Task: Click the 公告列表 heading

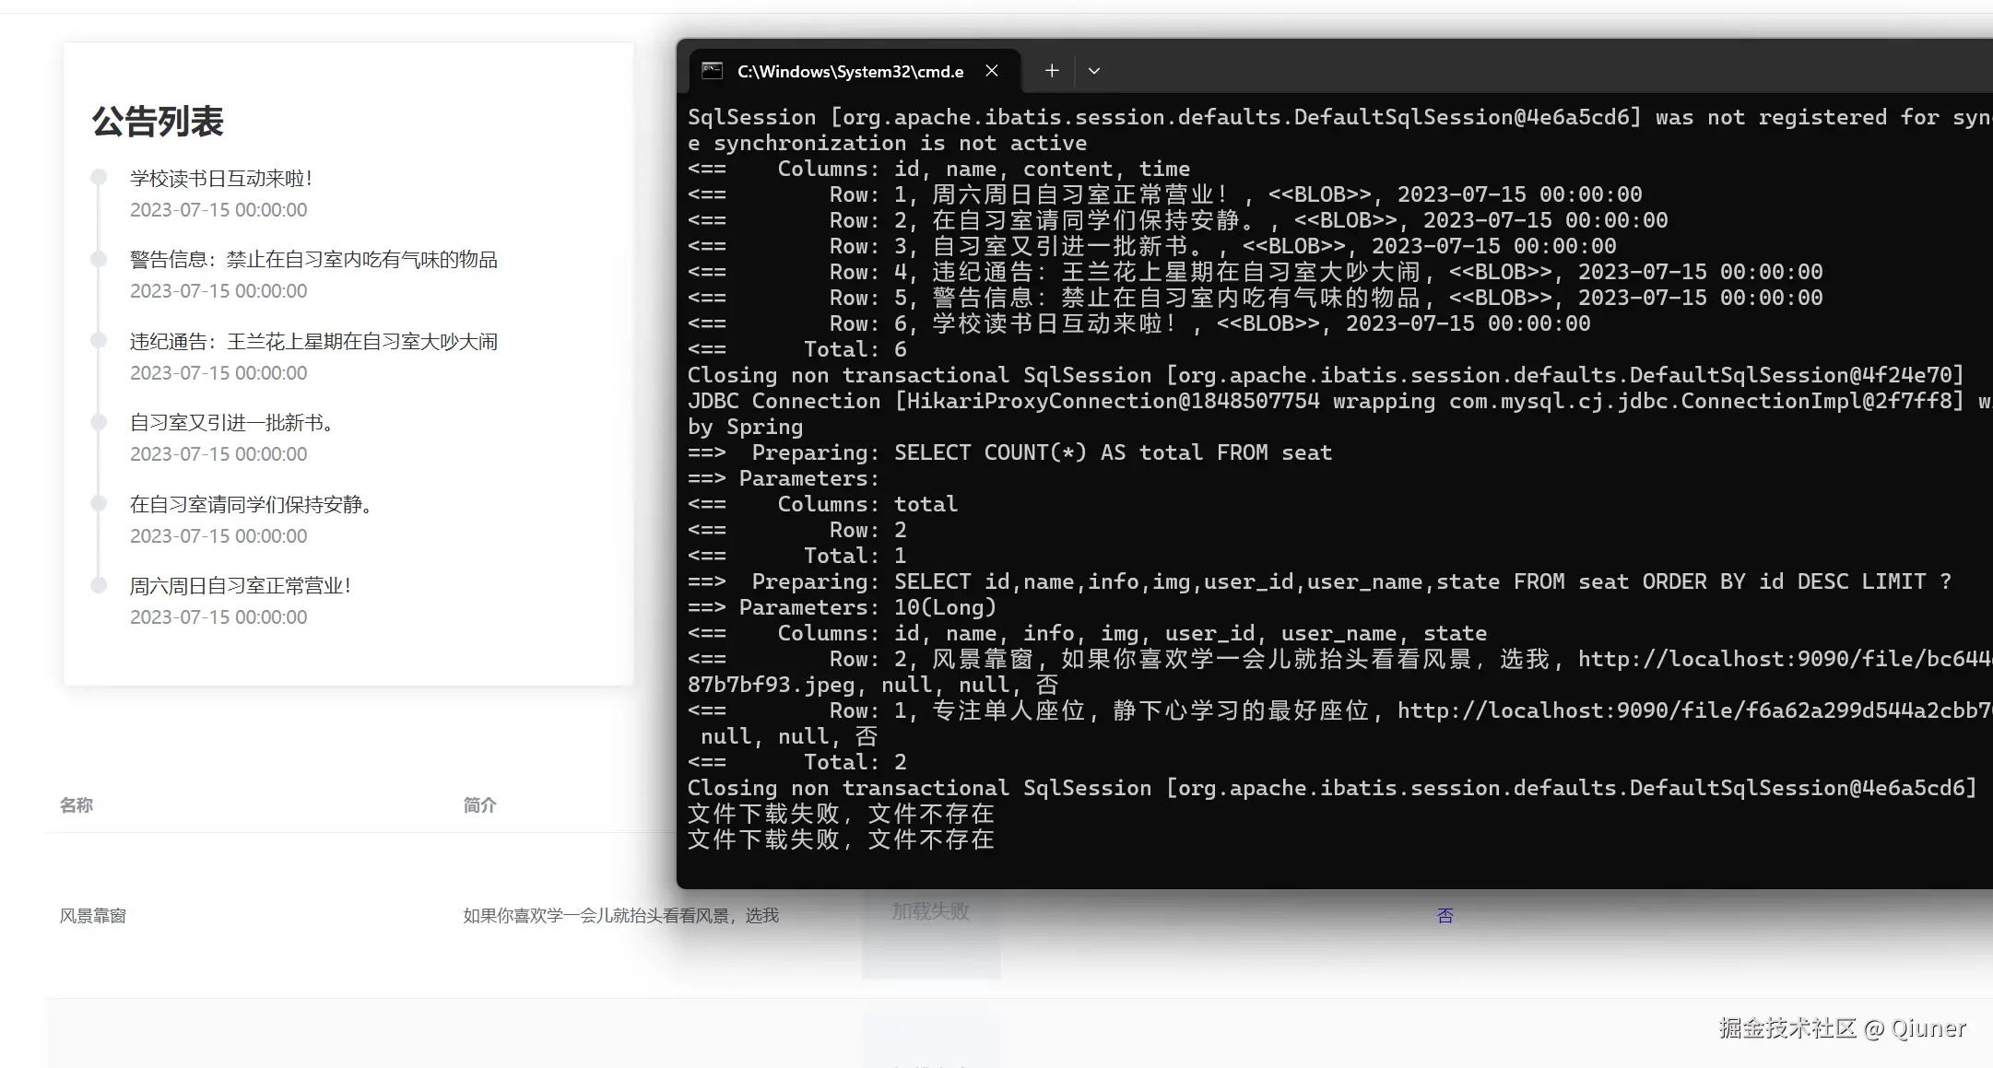Action: pyautogui.click(x=158, y=122)
